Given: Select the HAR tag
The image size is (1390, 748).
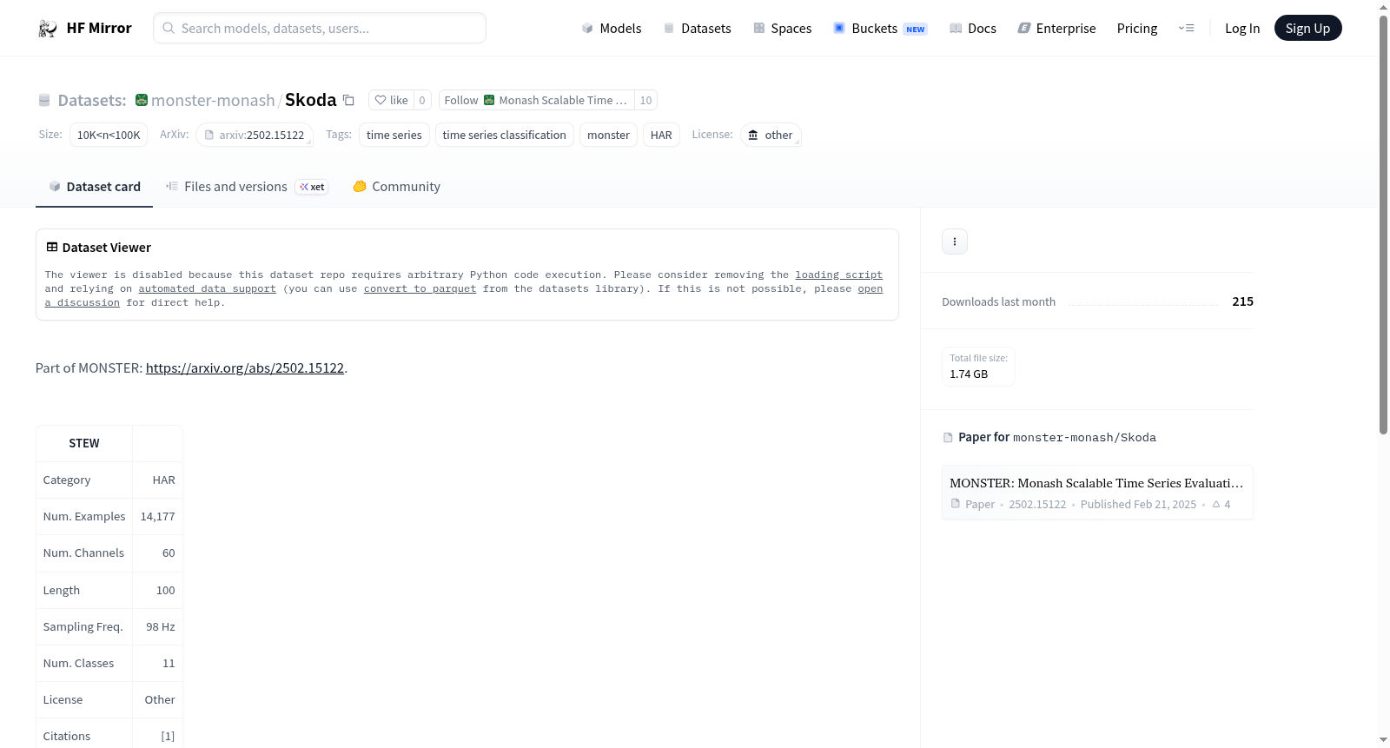Looking at the screenshot, I should (661, 135).
